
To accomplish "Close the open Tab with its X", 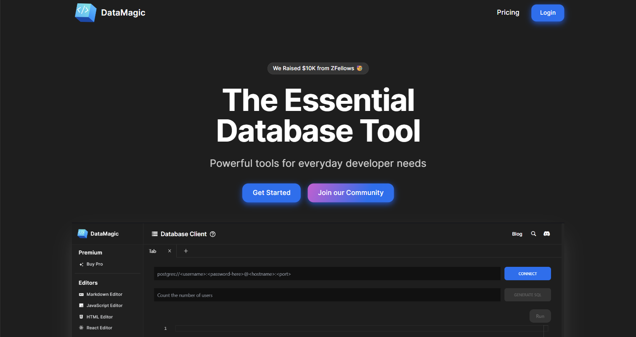I will tap(170, 250).
